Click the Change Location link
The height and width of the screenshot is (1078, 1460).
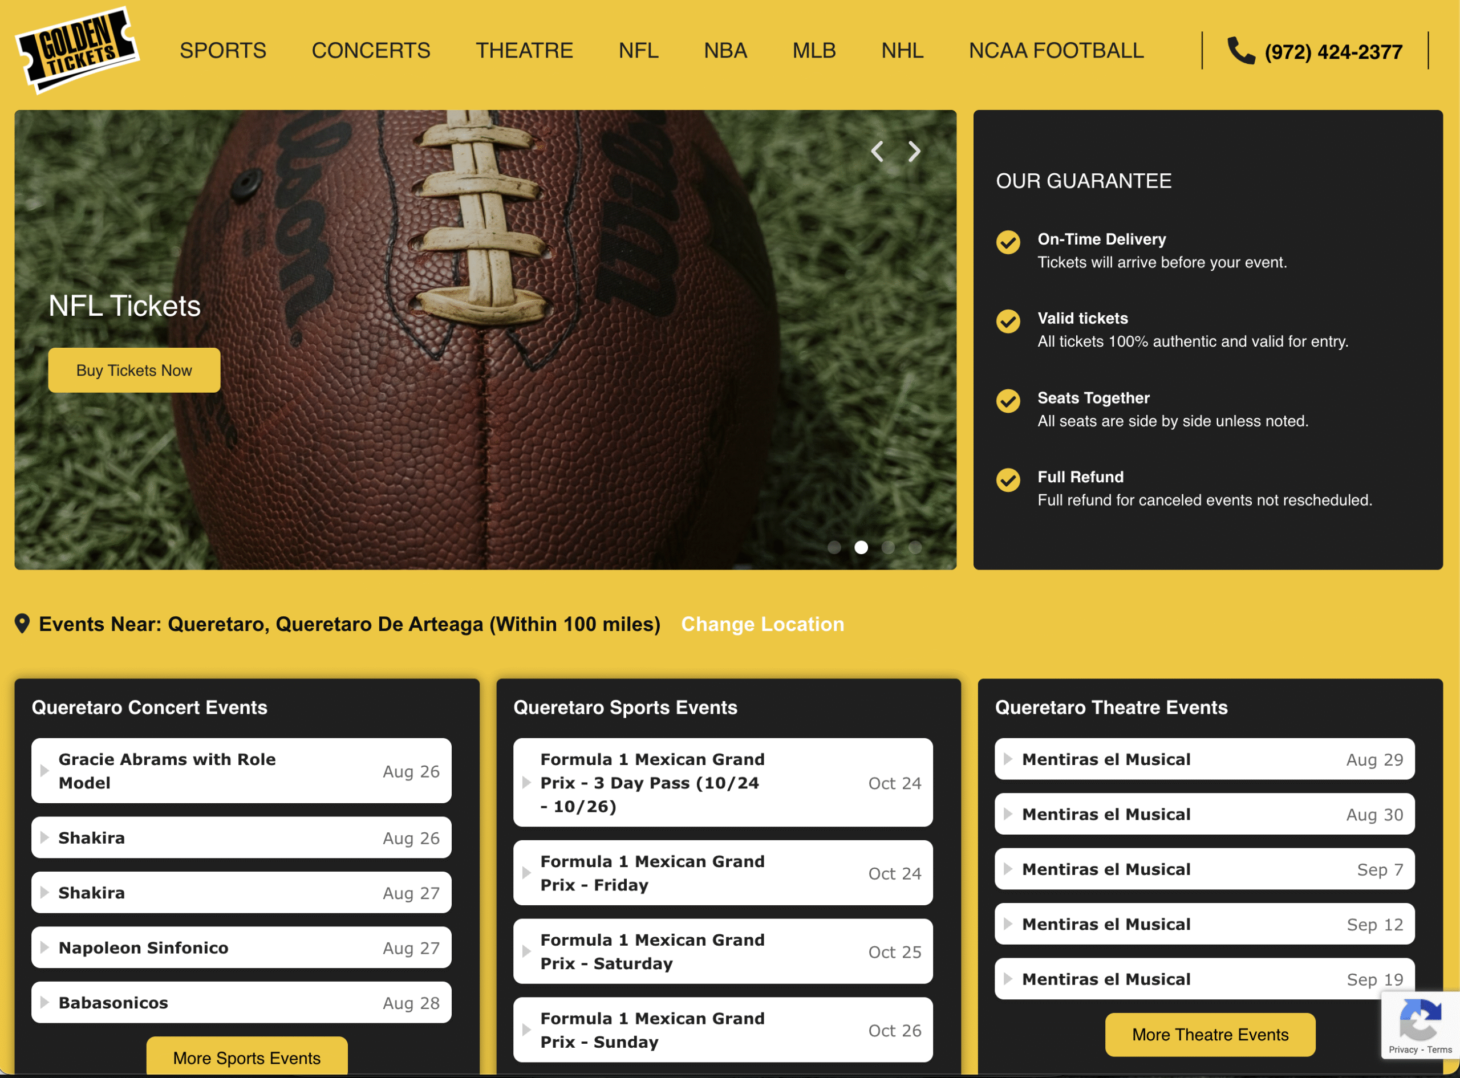click(x=763, y=624)
